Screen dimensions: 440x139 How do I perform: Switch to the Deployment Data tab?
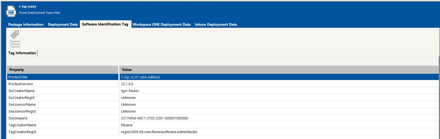(x=63, y=24)
